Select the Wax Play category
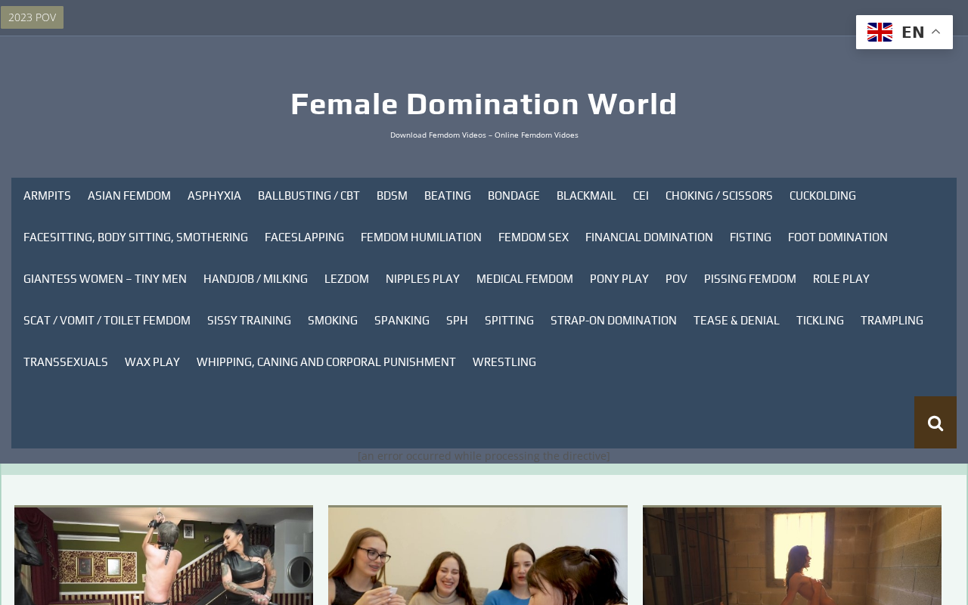 [x=152, y=362]
